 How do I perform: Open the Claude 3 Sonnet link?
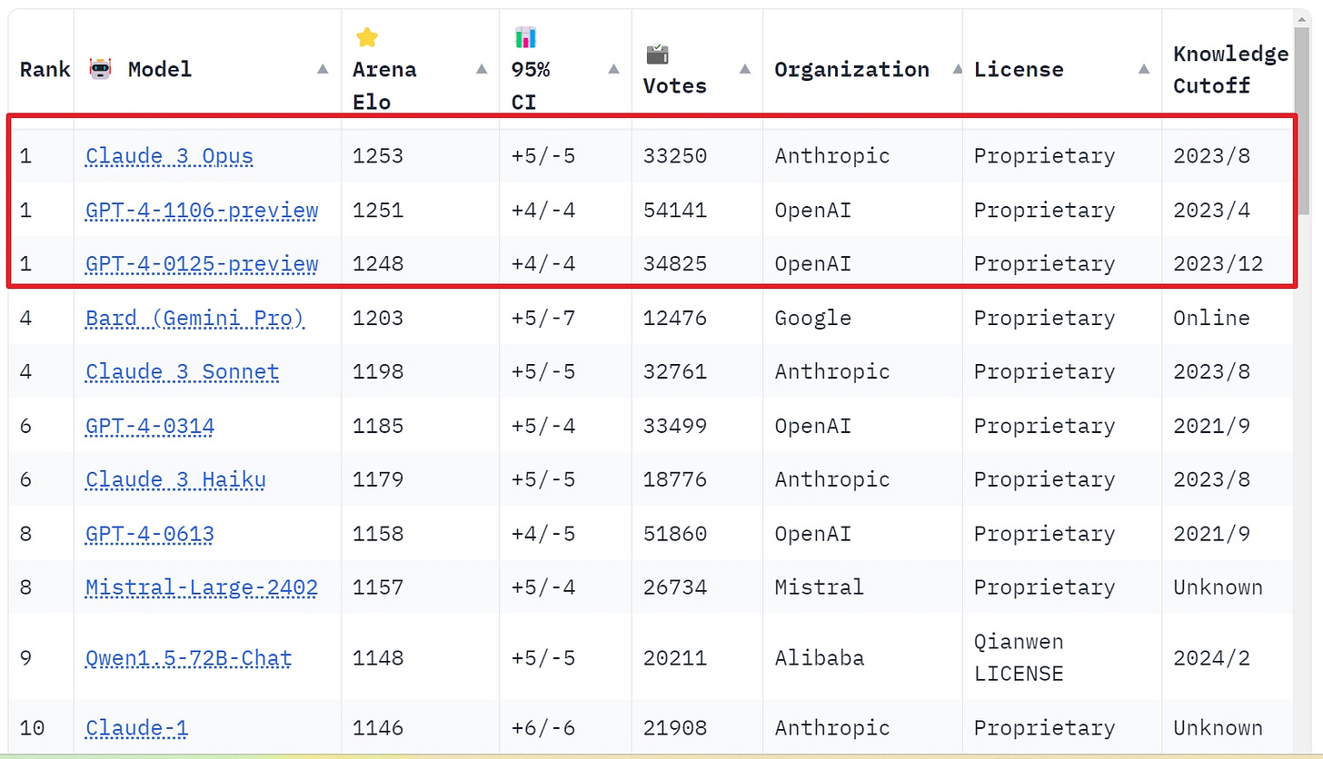point(182,372)
